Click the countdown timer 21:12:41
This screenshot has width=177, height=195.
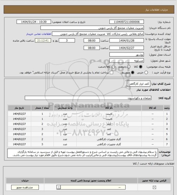(x=43, y=41)
